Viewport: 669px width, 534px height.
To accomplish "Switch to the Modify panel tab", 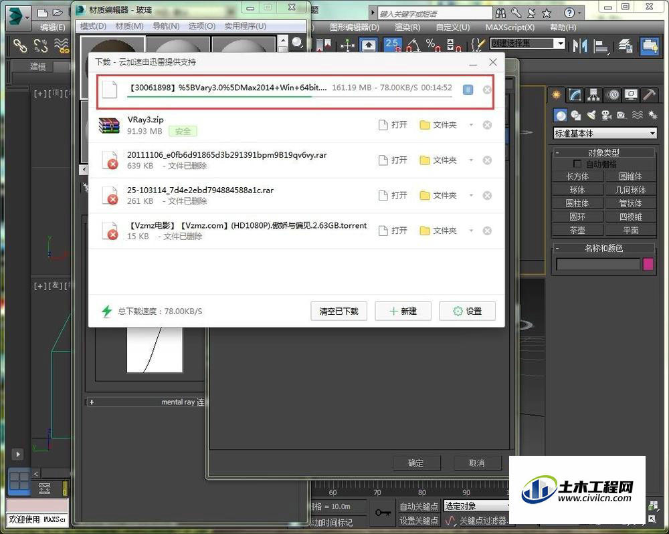I will coord(575,95).
